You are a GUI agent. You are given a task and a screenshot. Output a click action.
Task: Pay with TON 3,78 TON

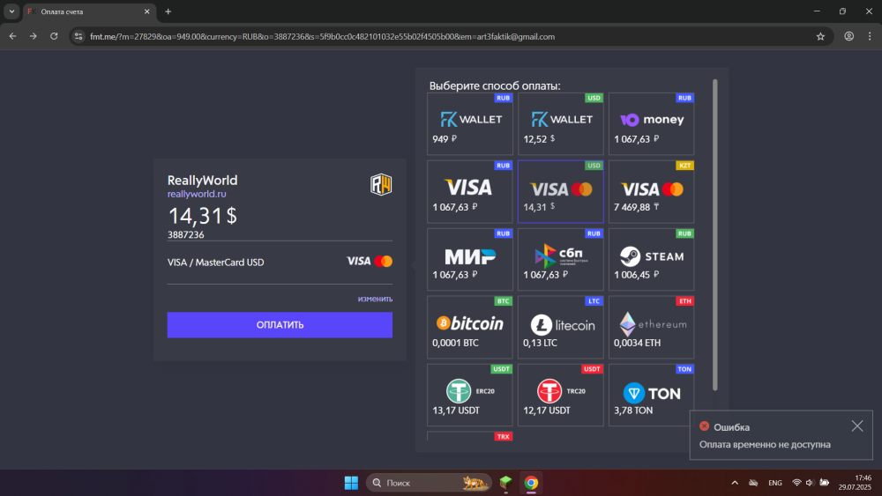coord(652,395)
